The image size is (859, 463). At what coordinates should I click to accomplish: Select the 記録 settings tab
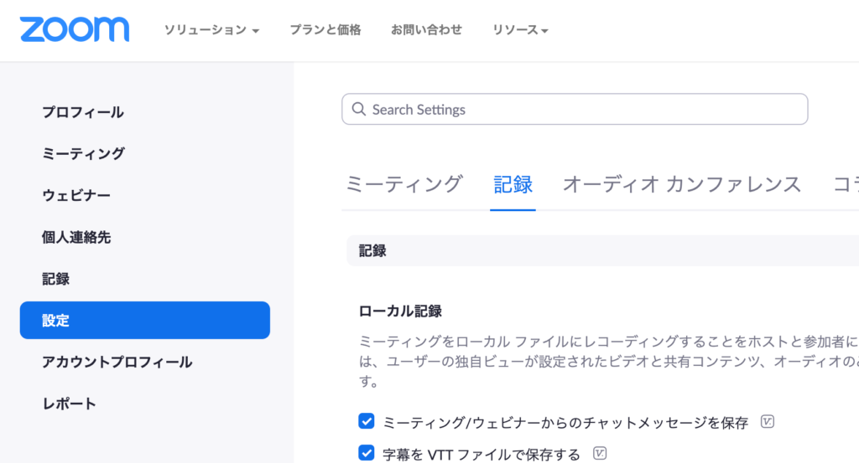[x=513, y=184]
